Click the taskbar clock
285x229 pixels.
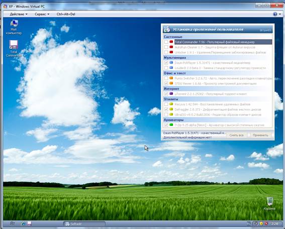274,224
